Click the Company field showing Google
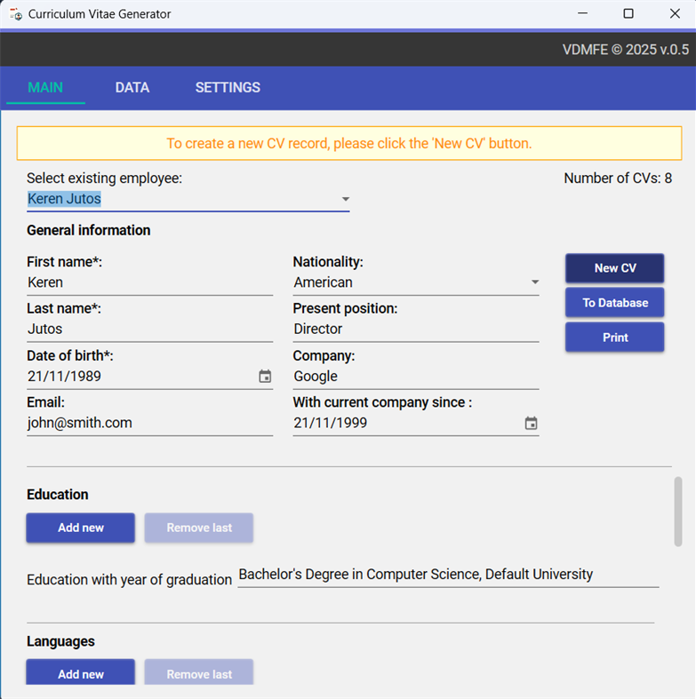Viewport: 696px width, 699px height. tap(416, 377)
